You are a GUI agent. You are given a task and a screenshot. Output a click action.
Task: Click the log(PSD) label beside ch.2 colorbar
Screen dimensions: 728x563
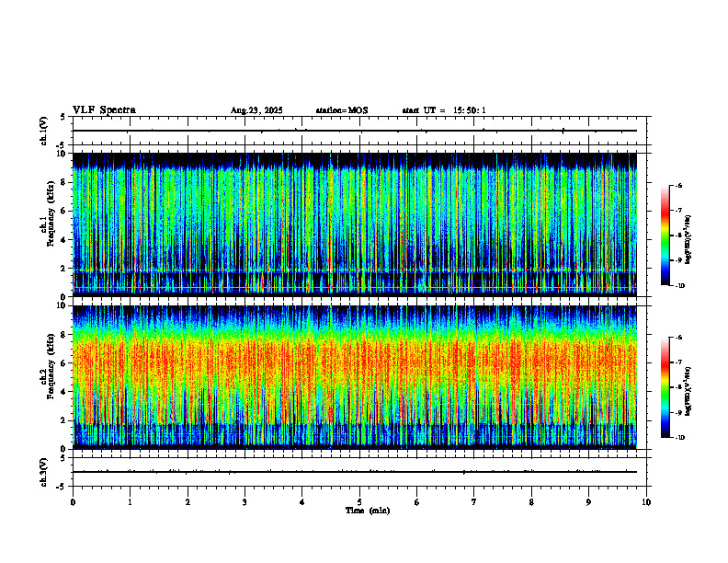click(688, 391)
